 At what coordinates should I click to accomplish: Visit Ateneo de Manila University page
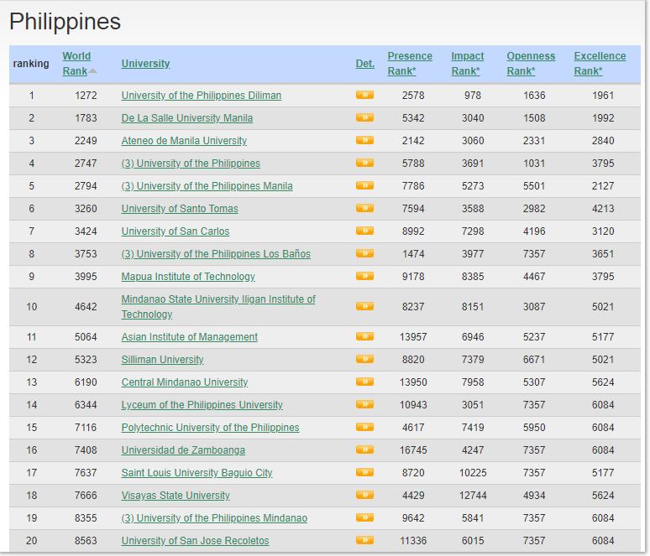(184, 141)
